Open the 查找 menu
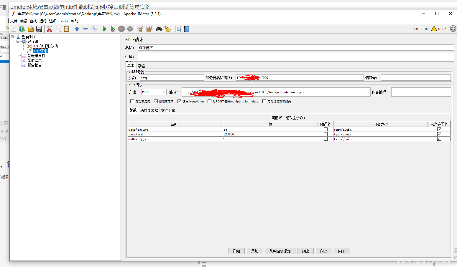Viewport: 457px width, 267px height. pos(33,21)
